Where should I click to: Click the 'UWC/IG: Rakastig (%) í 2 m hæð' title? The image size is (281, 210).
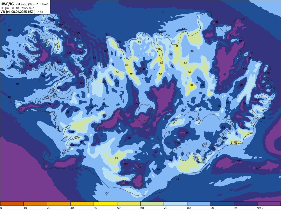tap(24, 4)
